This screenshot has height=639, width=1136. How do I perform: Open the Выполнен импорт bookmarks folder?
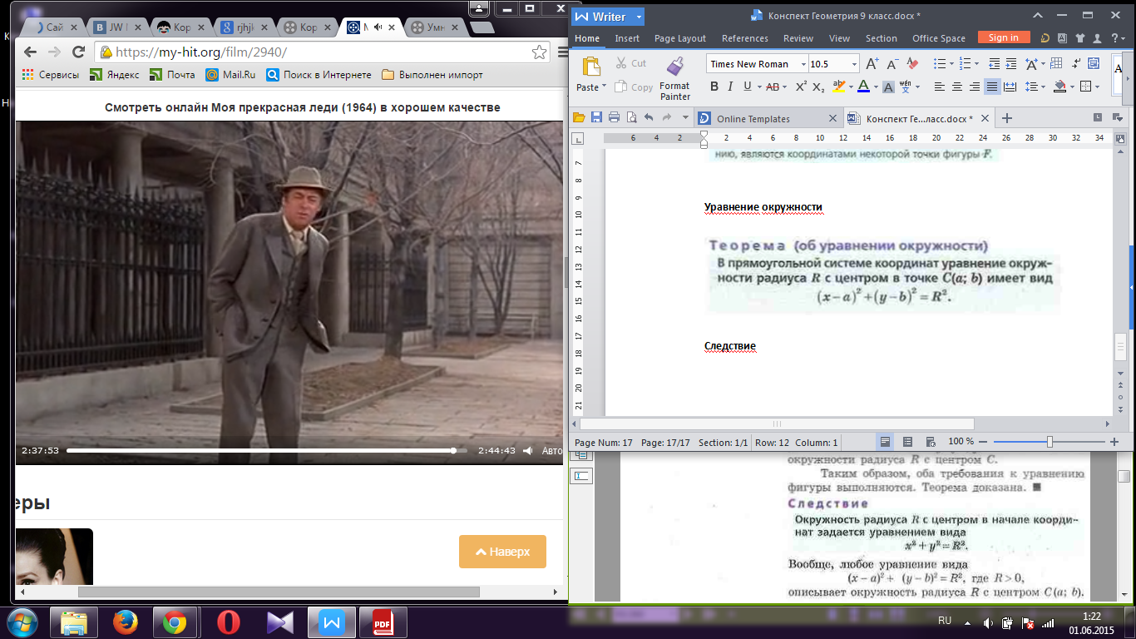(x=432, y=75)
